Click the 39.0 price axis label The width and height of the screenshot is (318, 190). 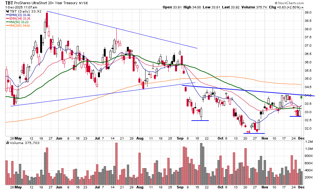[308, 13]
